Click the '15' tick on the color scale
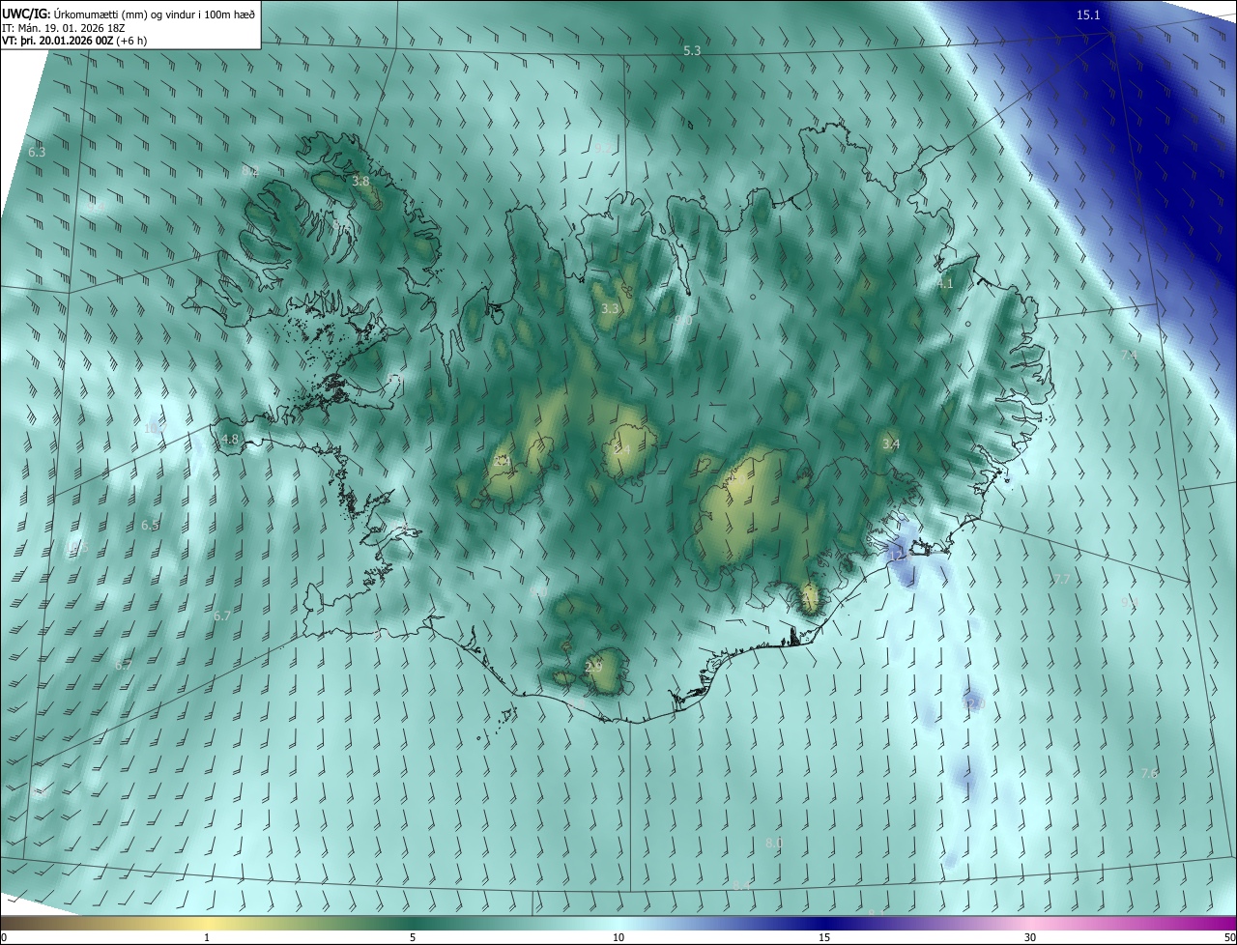Image resolution: width=1237 pixels, height=945 pixels. [824, 937]
